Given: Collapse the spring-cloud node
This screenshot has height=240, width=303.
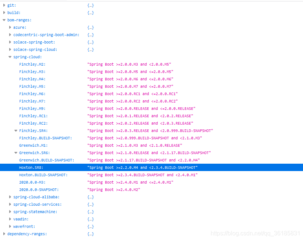Looking at the screenshot, I should tap(10, 57).
